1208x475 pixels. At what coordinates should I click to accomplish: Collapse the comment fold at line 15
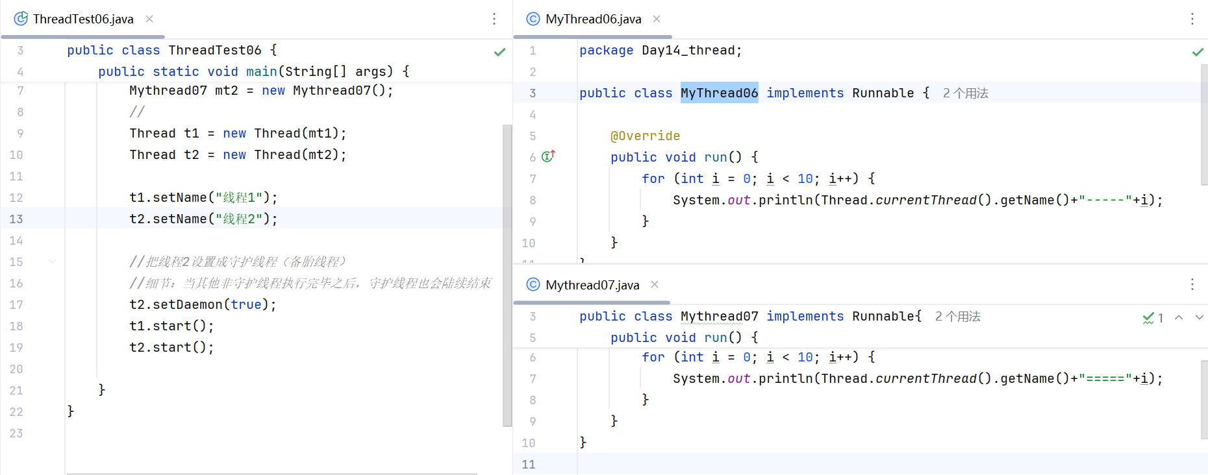click(x=52, y=262)
